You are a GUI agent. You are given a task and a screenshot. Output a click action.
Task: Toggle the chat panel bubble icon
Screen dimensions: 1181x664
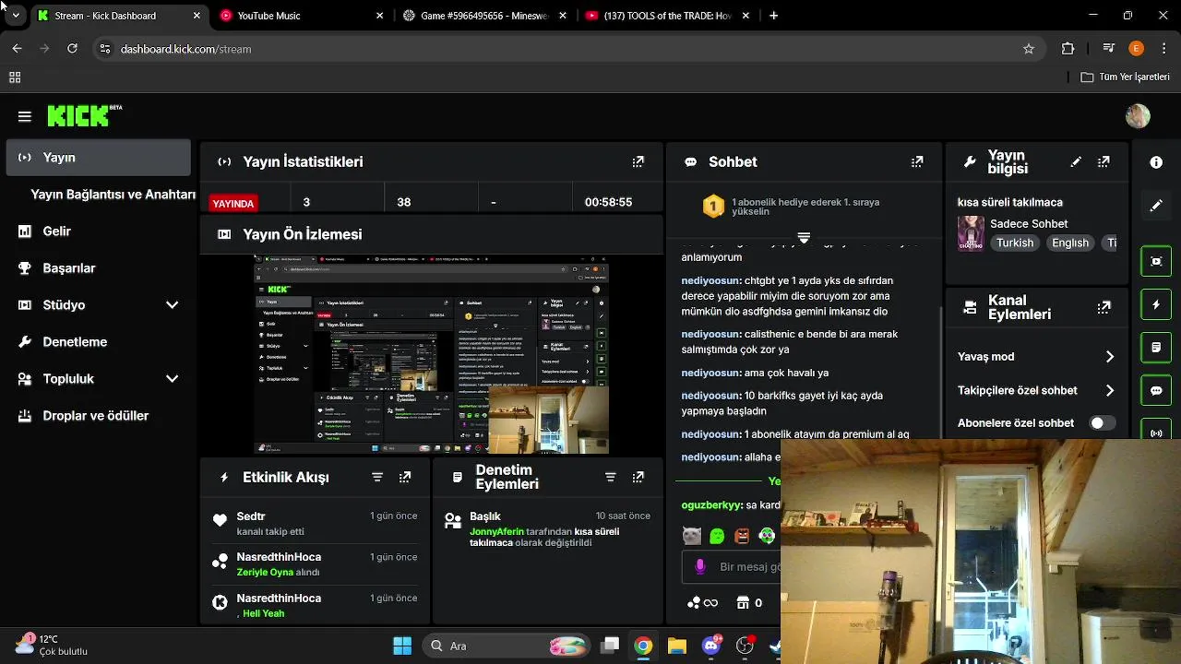coord(1156,391)
